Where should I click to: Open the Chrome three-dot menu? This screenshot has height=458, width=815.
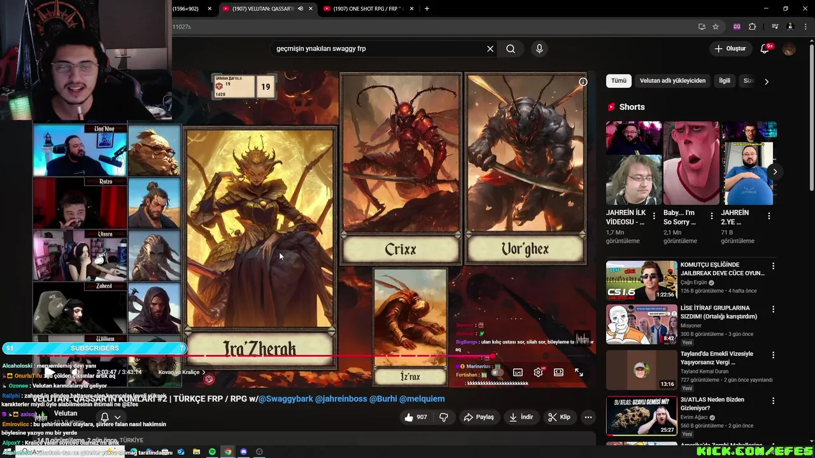(805, 27)
